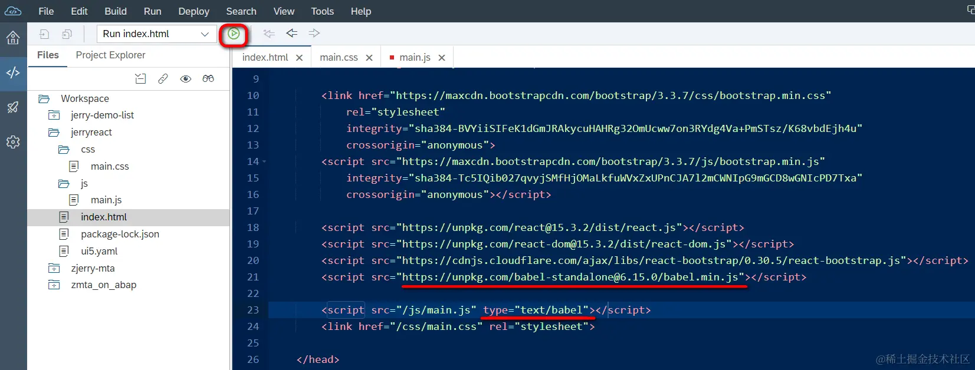The width and height of the screenshot is (975, 370).
Task: Switch to the main.css editor tab
Action: click(339, 58)
